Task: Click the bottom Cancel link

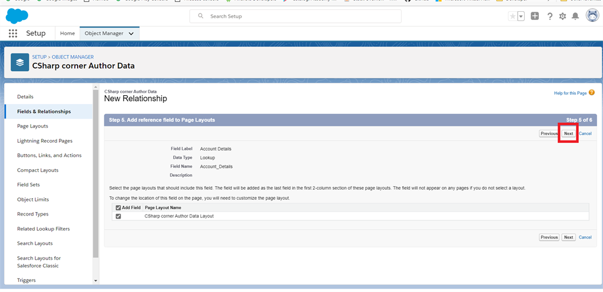Action: (585, 237)
